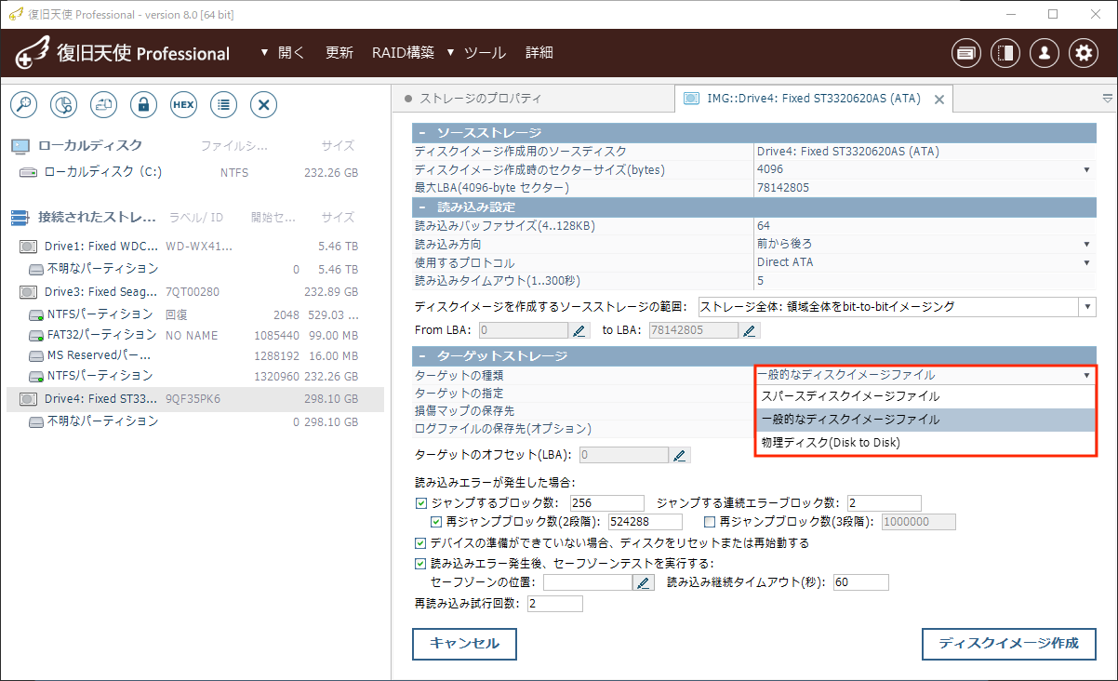Select 一般的なディスクイメージファイル in the open list
Image resolution: width=1118 pixels, height=681 pixels.
click(925, 420)
